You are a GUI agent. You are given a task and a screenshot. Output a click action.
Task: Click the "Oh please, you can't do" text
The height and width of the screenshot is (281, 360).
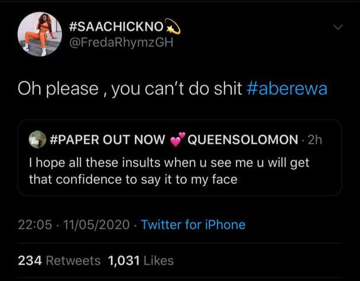pos(129,89)
